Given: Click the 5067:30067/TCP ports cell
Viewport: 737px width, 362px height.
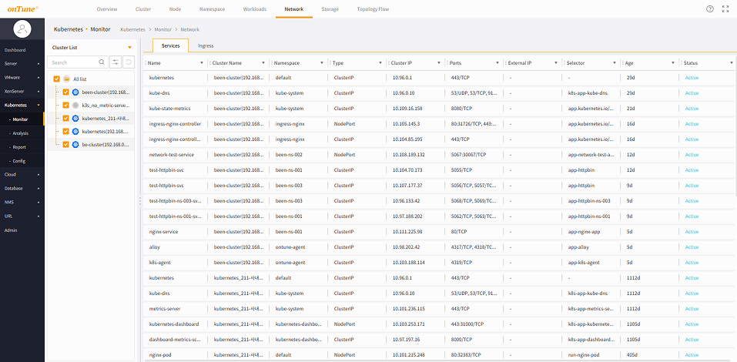Looking at the screenshot, I should [x=467, y=155].
